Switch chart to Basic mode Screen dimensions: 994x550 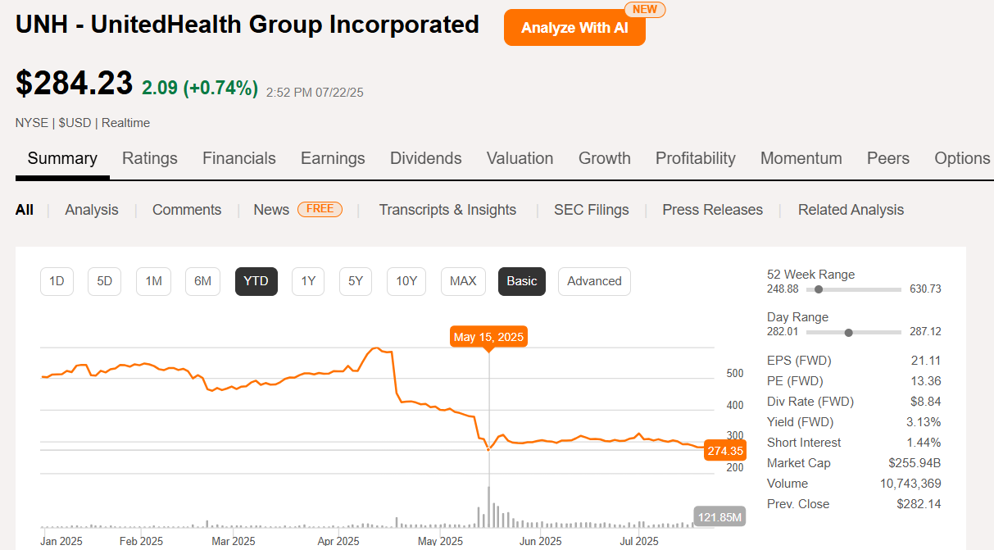pyautogui.click(x=522, y=281)
